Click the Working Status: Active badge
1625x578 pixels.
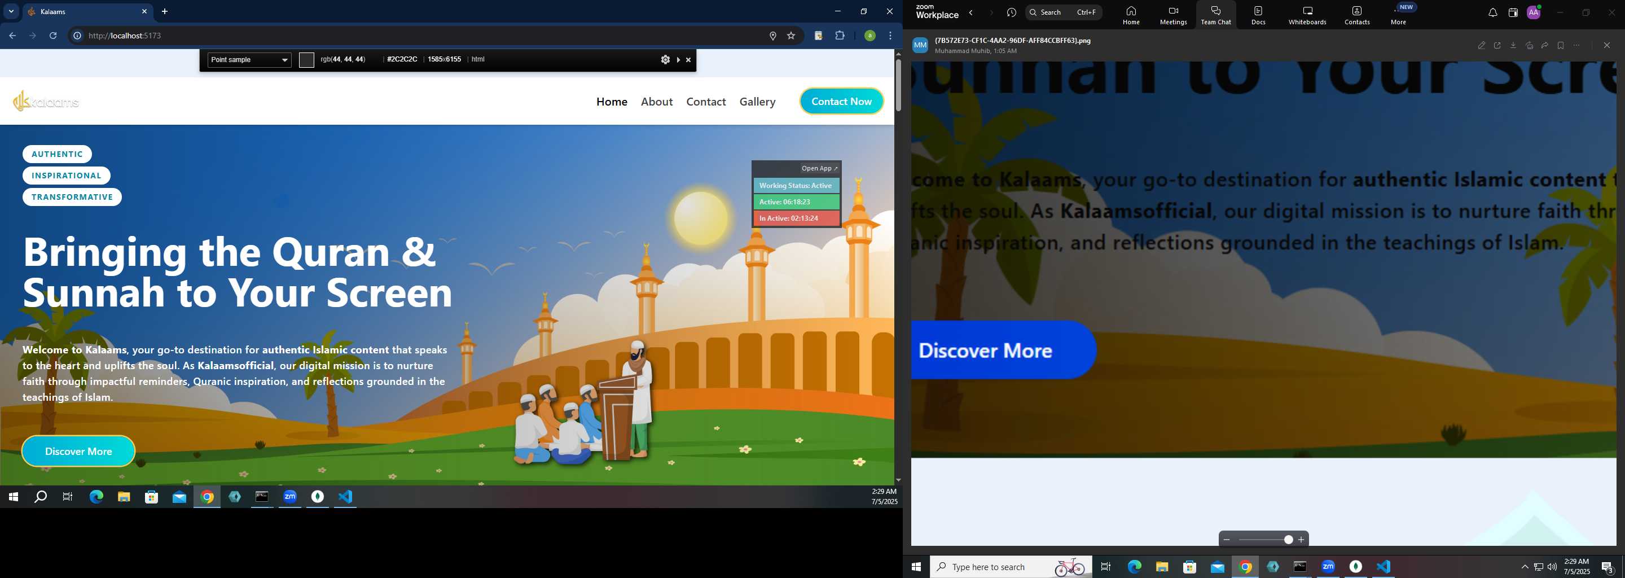point(796,186)
